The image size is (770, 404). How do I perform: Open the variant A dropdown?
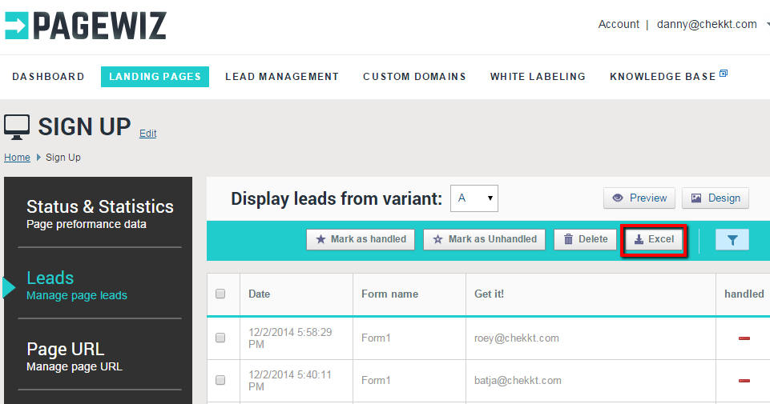[474, 198]
